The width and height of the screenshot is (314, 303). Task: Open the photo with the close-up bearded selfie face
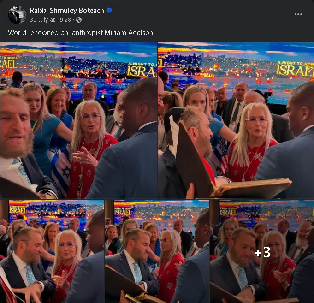pyautogui.click(x=78, y=120)
